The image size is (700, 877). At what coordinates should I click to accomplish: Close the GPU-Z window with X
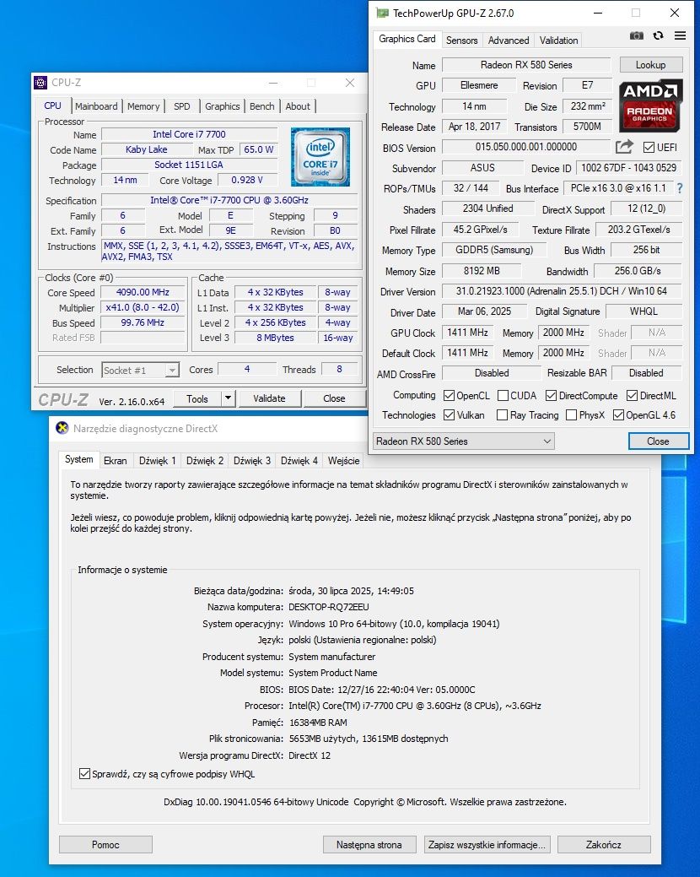(675, 13)
